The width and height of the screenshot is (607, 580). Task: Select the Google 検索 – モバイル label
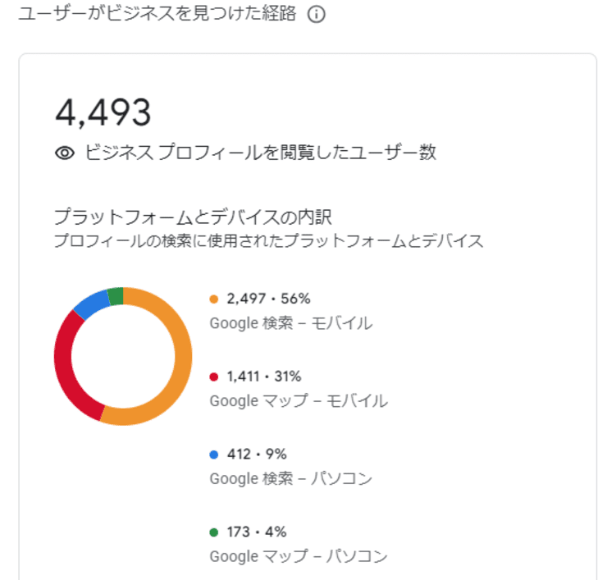tap(290, 323)
